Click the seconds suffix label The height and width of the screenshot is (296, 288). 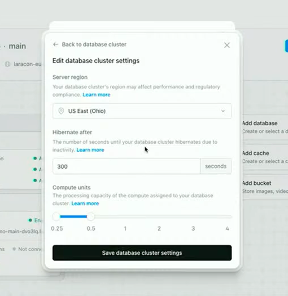pyautogui.click(x=216, y=166)
